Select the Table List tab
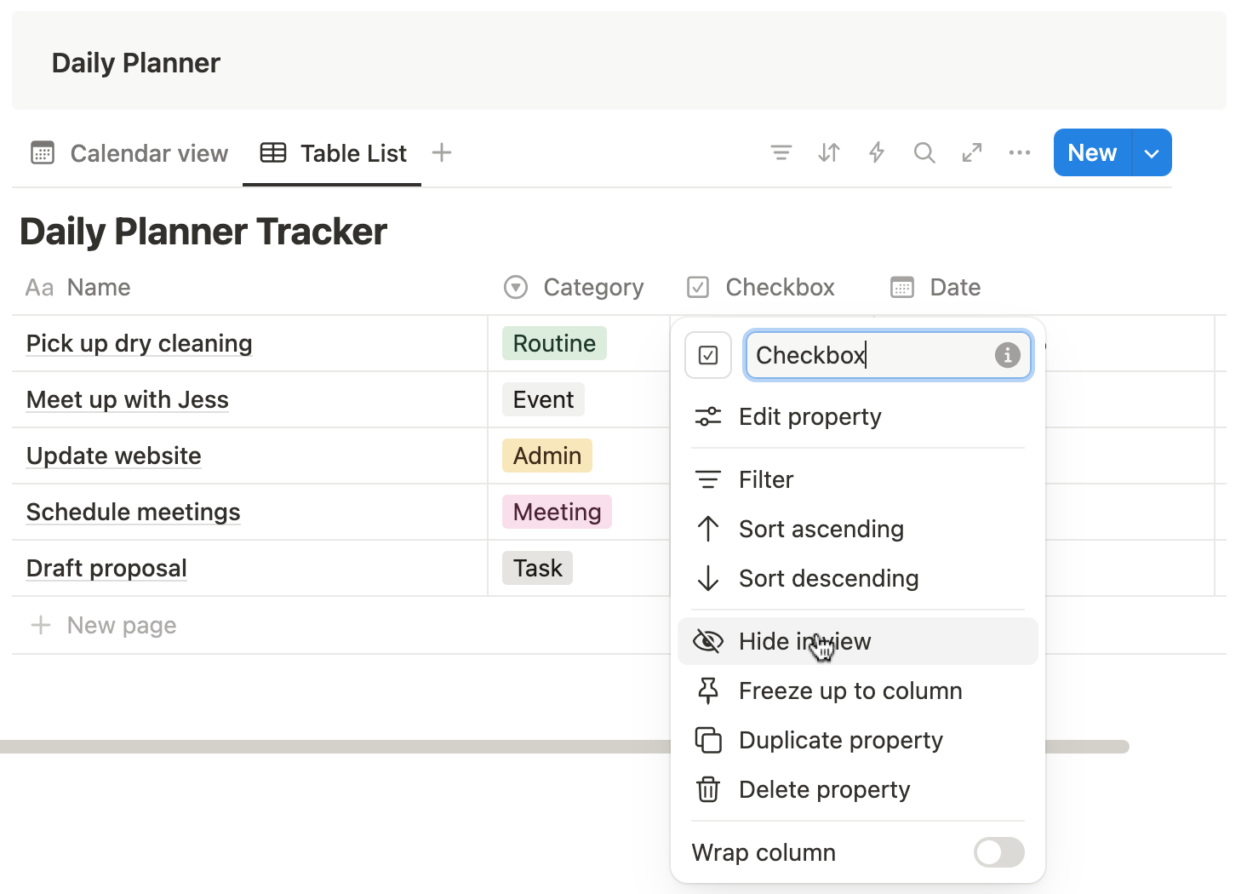The height and width of the screenshot is (894, 1247). 333,153
